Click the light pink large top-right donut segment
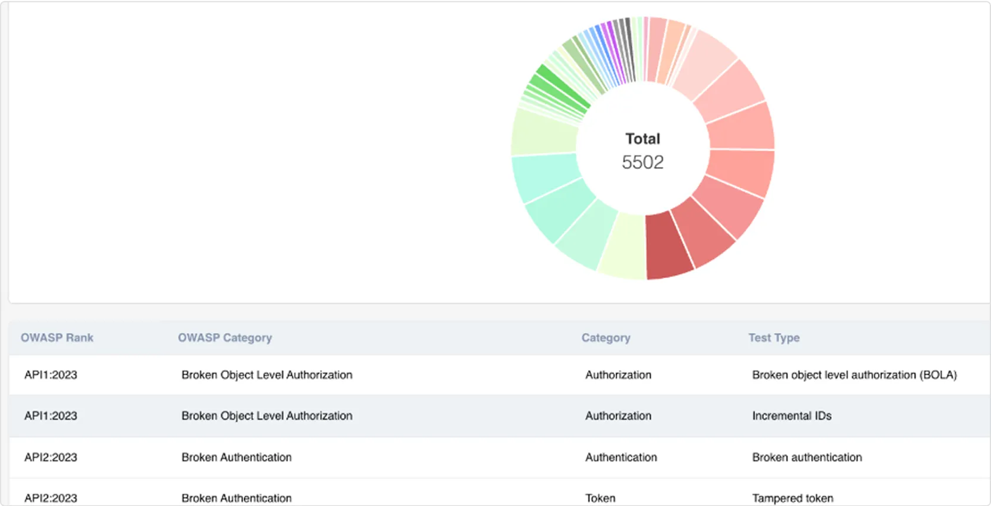 click(x=705, y=66)
